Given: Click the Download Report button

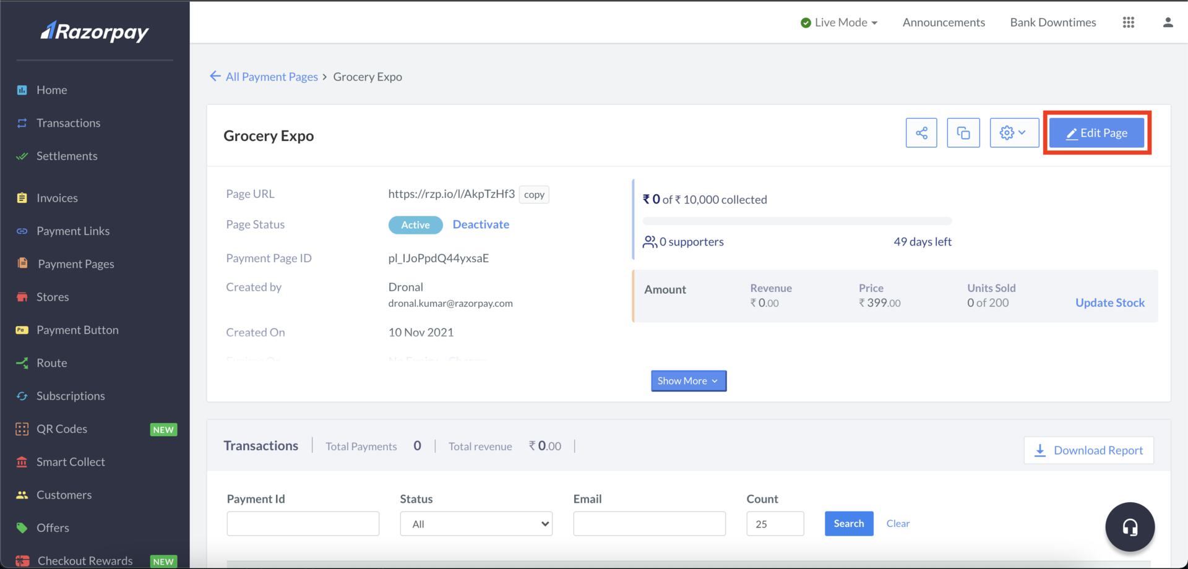Looking at the screenshot, I should pyautogui.click(x=1089, y=450).
